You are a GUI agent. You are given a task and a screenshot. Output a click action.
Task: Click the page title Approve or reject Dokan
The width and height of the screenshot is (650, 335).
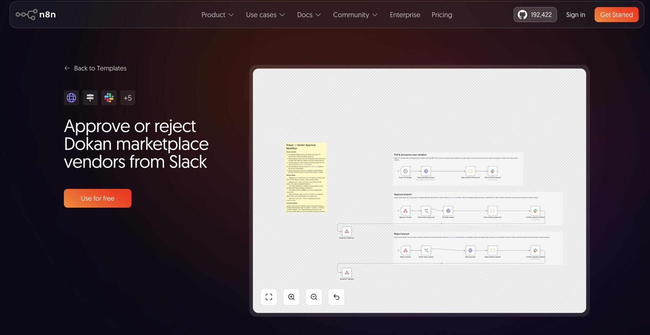[x=136, y=144]
